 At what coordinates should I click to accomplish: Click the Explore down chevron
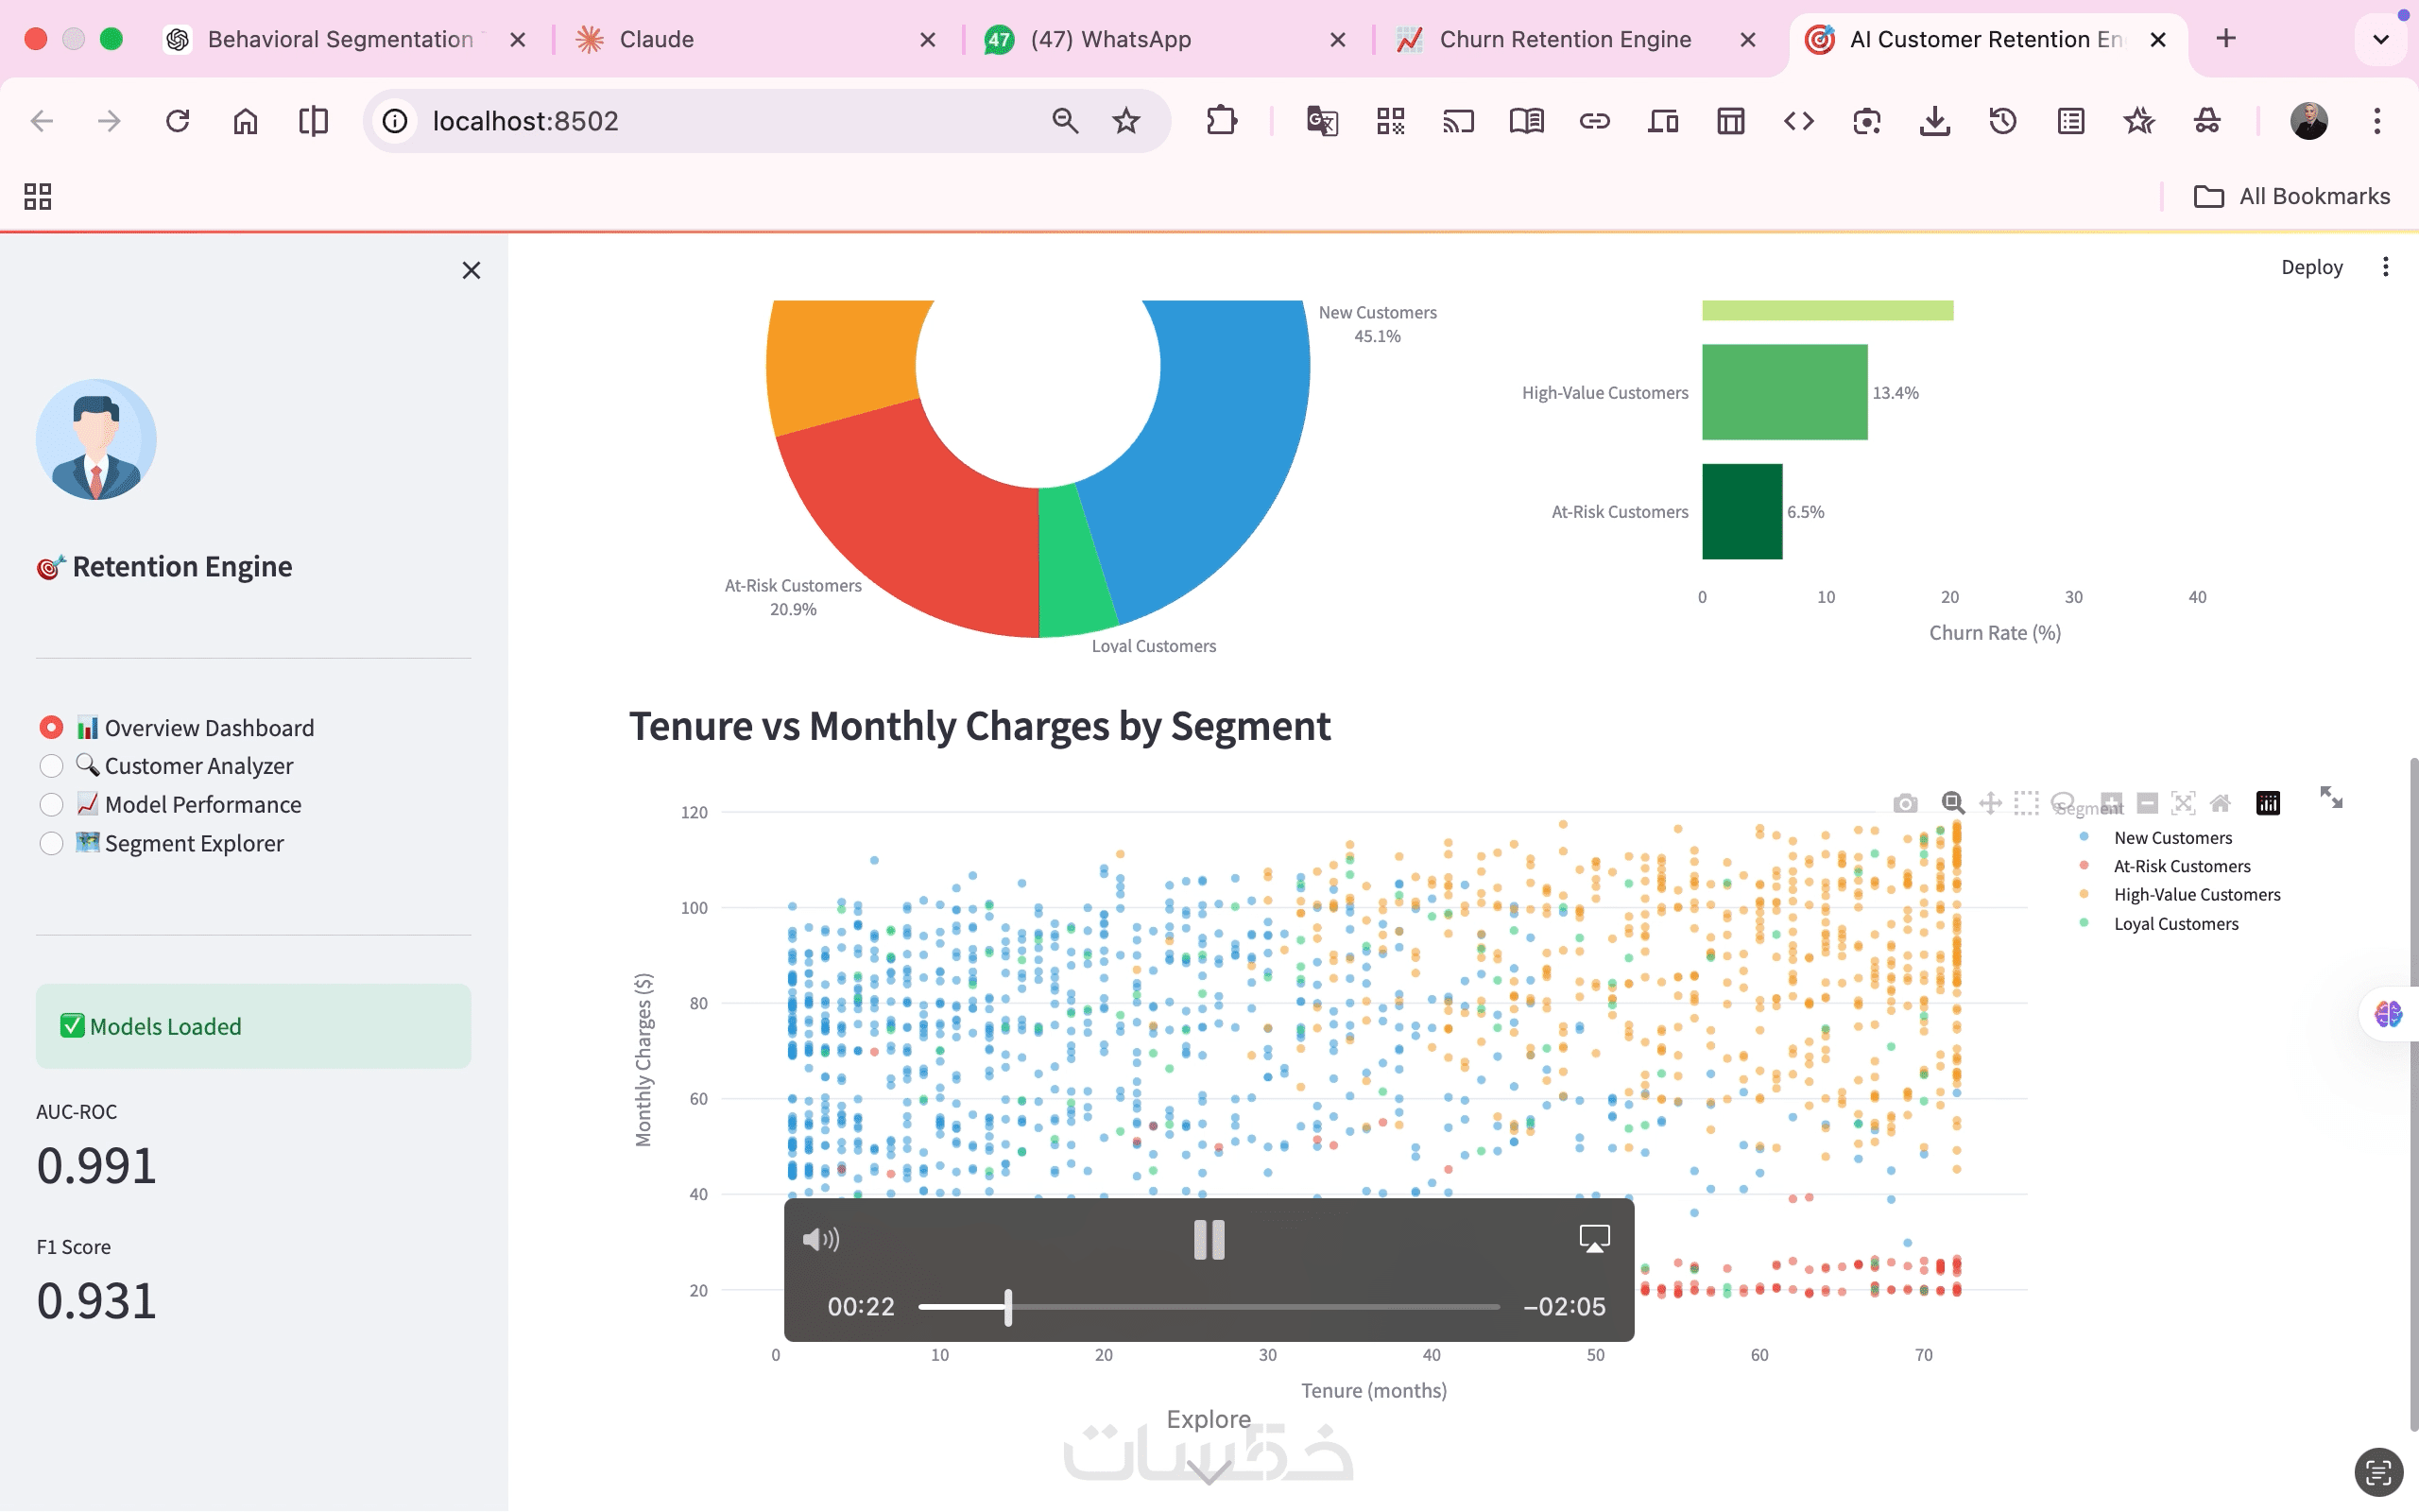[1209, 1471]
